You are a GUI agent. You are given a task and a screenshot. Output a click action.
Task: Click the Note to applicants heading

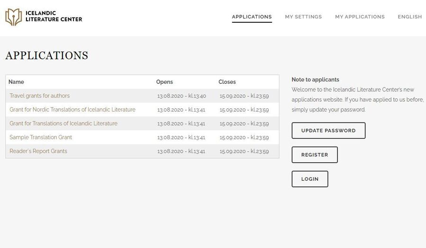coord(315,80)
